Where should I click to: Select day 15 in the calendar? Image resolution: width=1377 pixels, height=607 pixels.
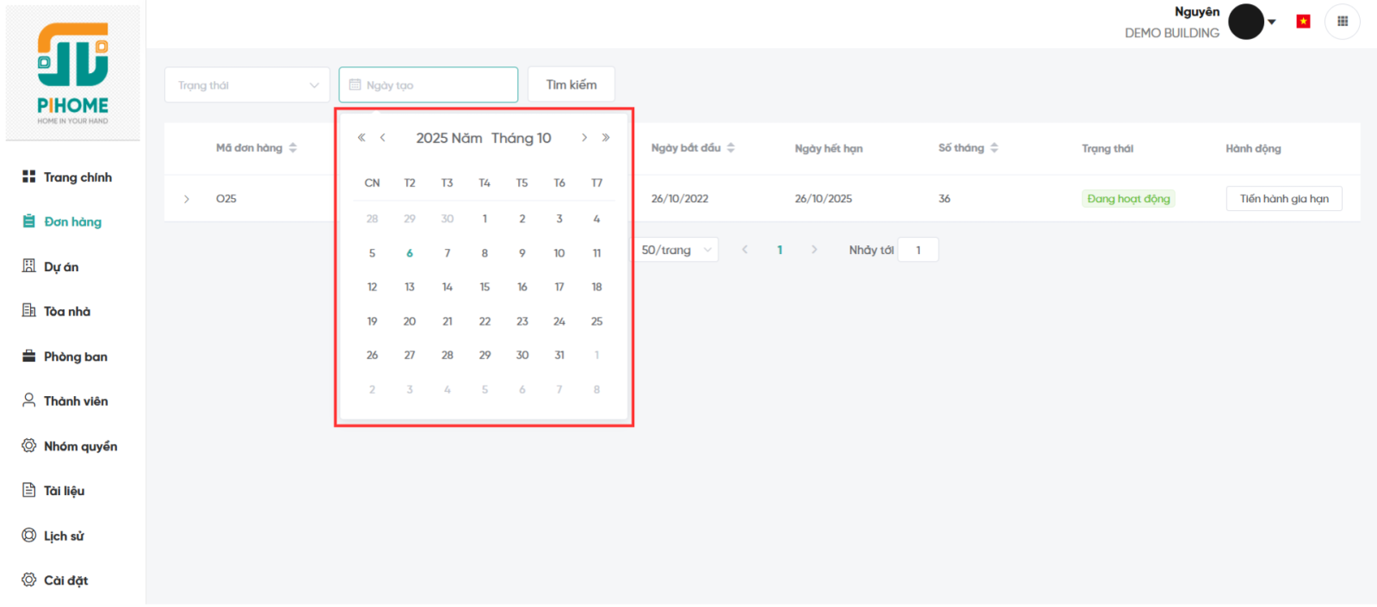(485, 287)
